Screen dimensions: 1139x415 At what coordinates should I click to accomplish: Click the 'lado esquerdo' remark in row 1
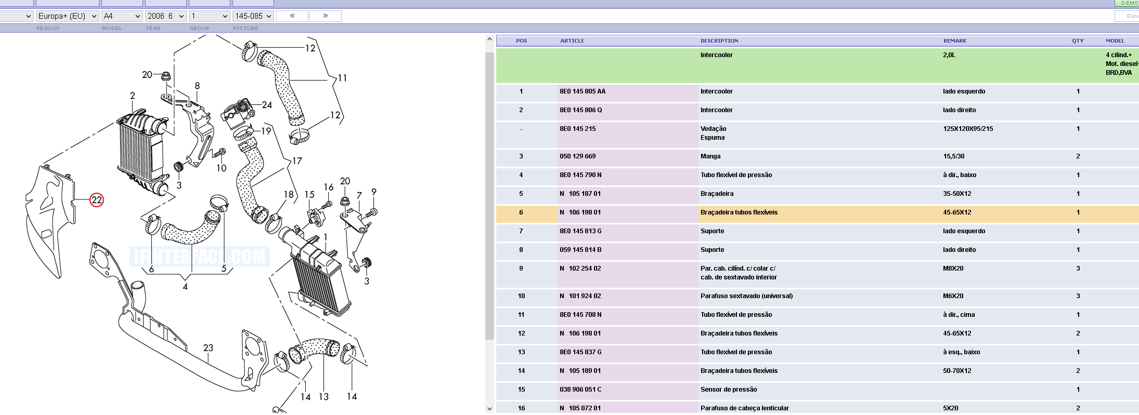(x=964, y=91)
